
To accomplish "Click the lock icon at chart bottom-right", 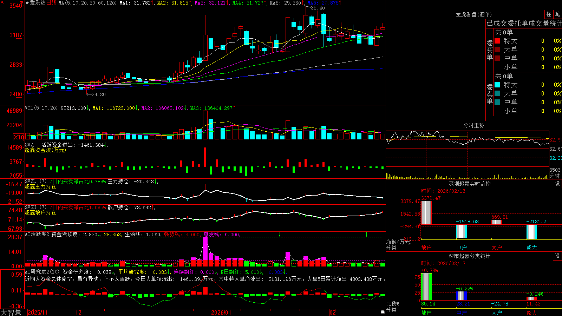I will point(383,312).
